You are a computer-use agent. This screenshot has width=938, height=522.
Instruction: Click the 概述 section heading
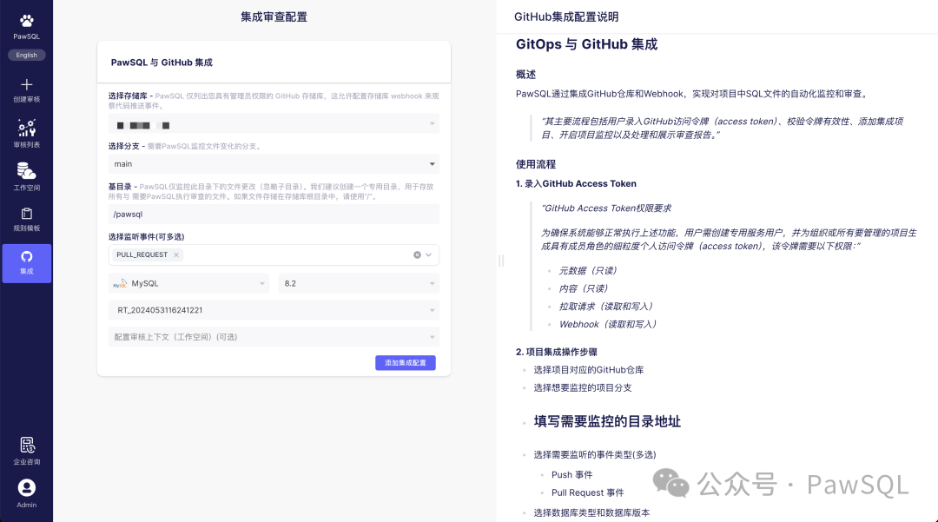525,74
